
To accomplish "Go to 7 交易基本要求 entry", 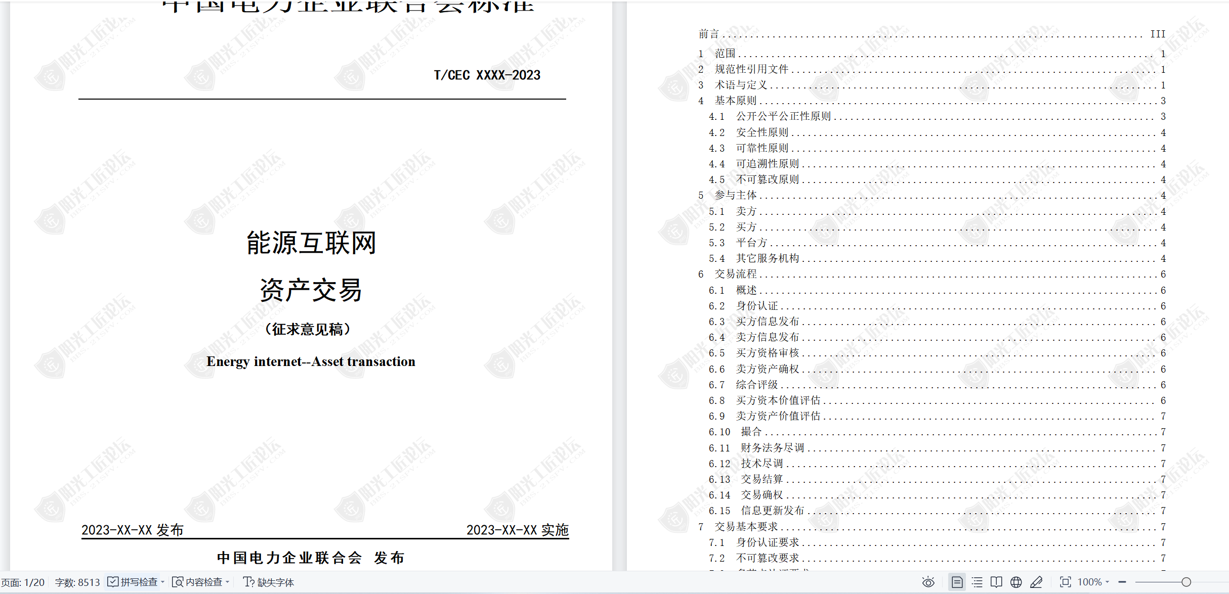I will pos(932,527).
